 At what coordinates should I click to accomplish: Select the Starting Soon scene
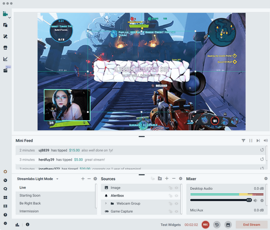point(29,195)
